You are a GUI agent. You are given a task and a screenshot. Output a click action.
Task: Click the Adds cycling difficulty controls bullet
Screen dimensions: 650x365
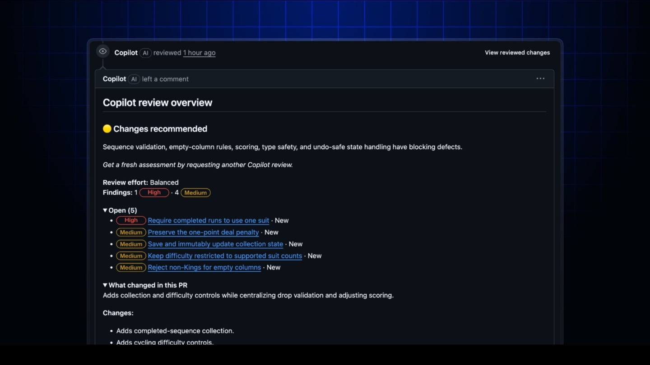[x=165, y=342]
